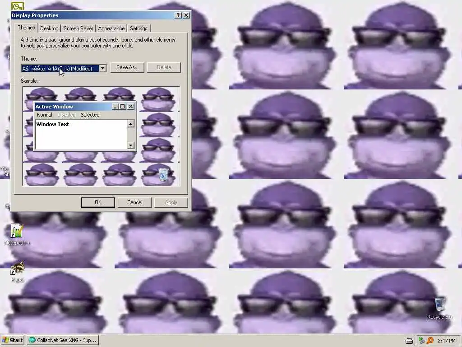Click the greyed-out Delete button

[164, 67]
